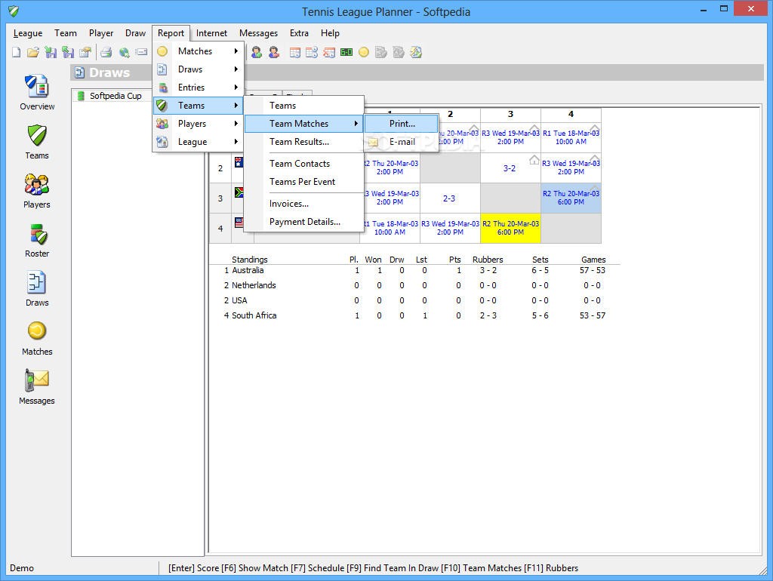Select Team Results... menu entry
Screen dimensions: 773x581
(299, 142)
